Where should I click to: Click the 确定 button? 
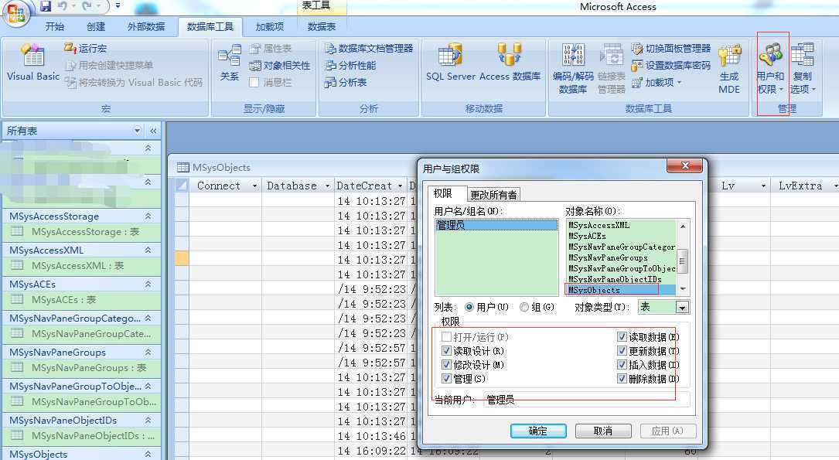538,431
